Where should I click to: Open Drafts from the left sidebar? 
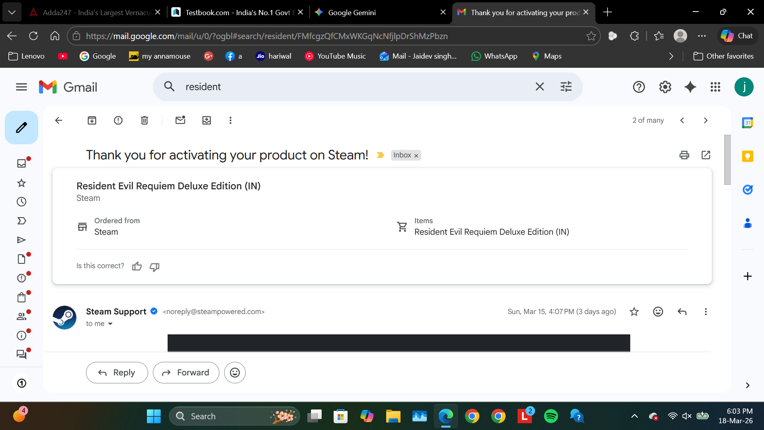21,259
